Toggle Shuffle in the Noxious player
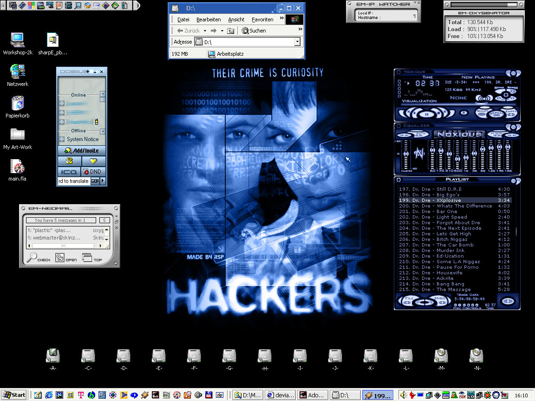The width and height of the screenshot is (535, 401). point(482,112)
